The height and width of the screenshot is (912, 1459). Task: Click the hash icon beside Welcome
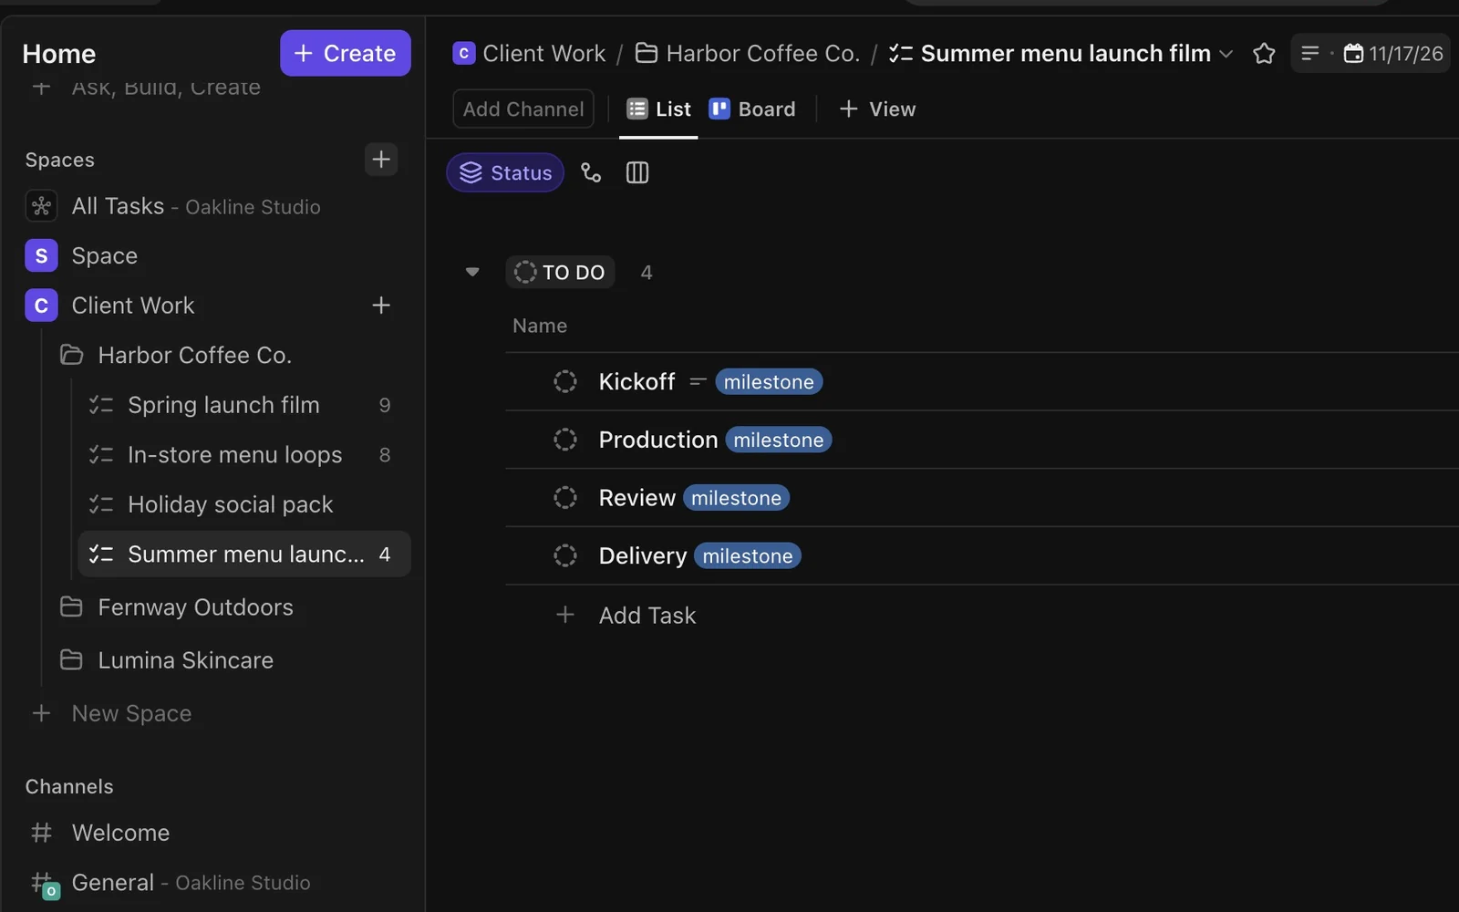click(41, 833)
